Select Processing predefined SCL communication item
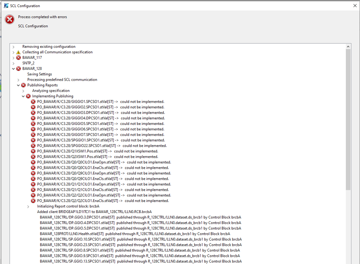The image size is (360, 264). [62, 80]
